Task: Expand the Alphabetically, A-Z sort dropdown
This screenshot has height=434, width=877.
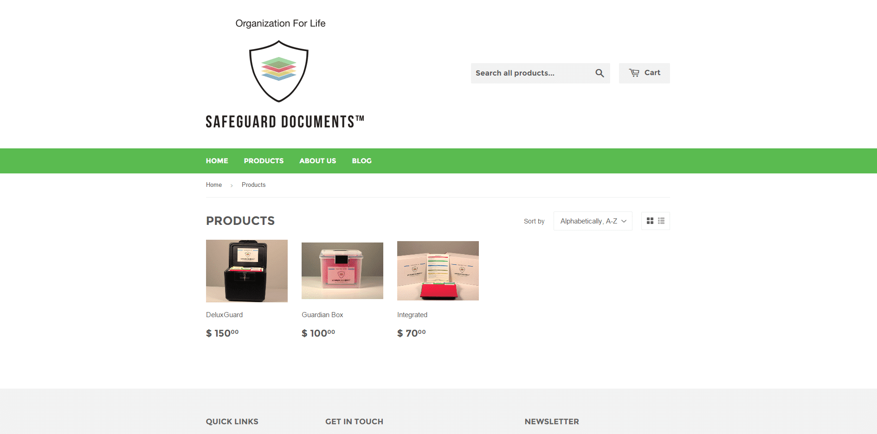Action: coord(593,221)
